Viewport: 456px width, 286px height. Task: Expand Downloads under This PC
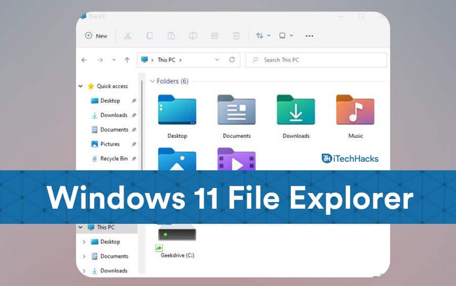tap(84, 271)
